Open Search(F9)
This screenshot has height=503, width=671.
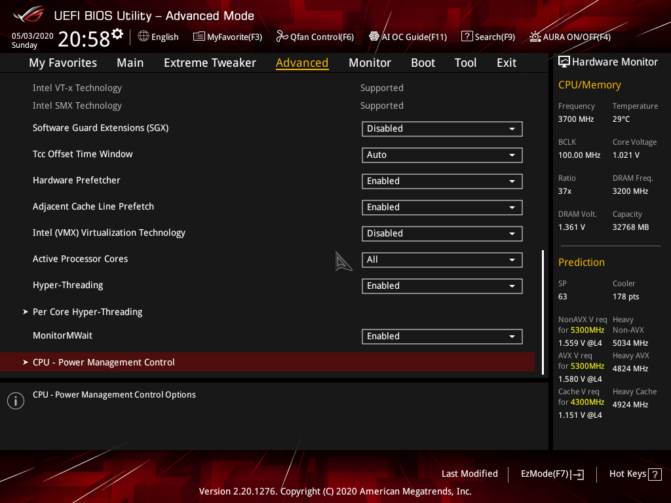[x=488, y=37]
